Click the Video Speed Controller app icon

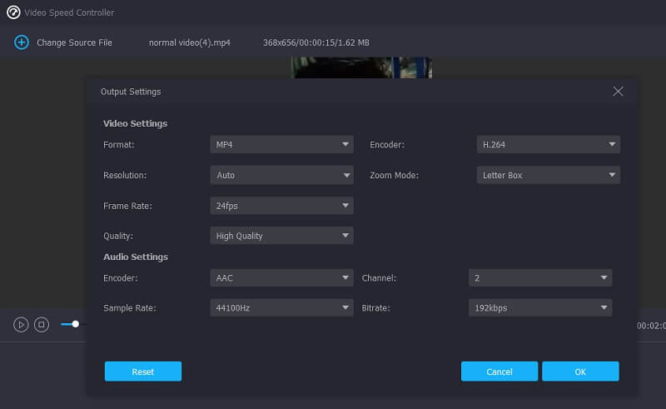point(12,12)
